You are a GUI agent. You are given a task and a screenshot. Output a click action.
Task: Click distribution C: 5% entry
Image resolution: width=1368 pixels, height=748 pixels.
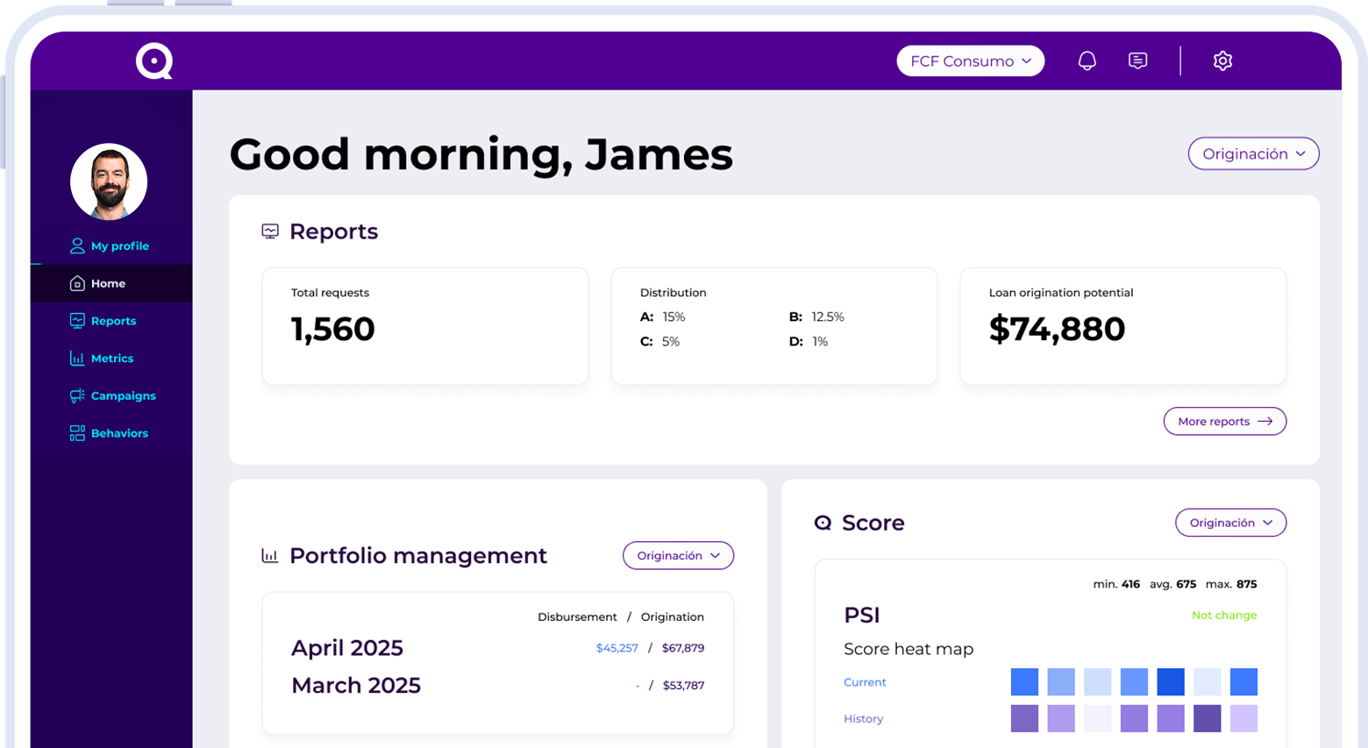point(659,341)
